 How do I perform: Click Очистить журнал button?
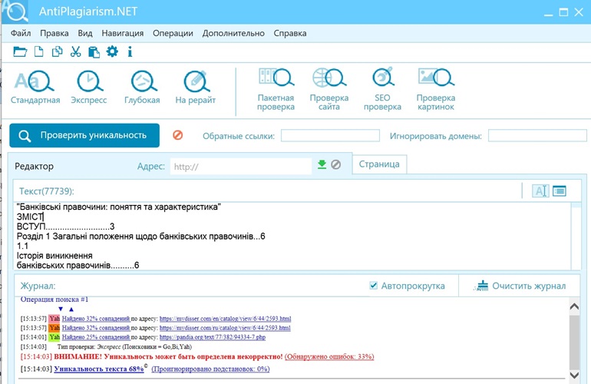click(x=520, y=286)
